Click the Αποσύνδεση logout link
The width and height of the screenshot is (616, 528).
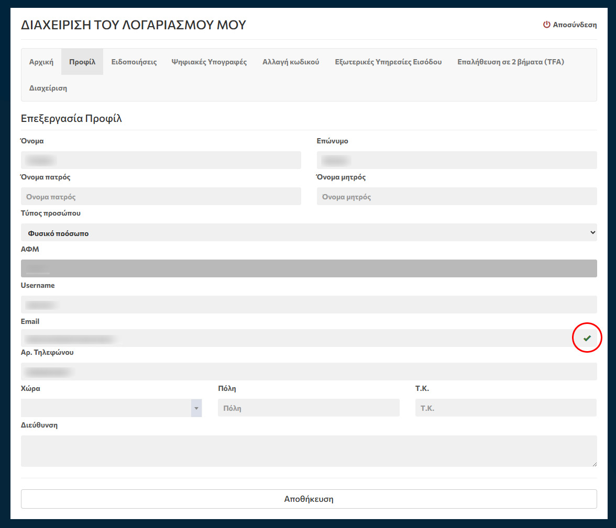[570, 25]
